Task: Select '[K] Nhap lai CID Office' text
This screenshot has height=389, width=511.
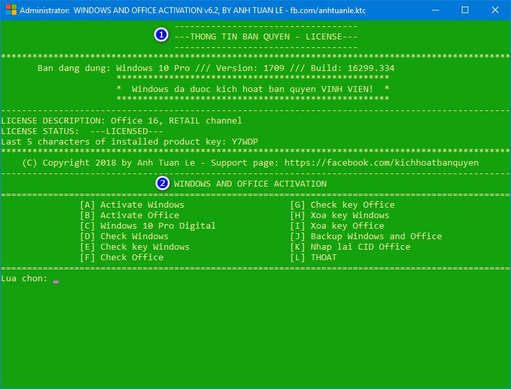Action: coord(350,247)
